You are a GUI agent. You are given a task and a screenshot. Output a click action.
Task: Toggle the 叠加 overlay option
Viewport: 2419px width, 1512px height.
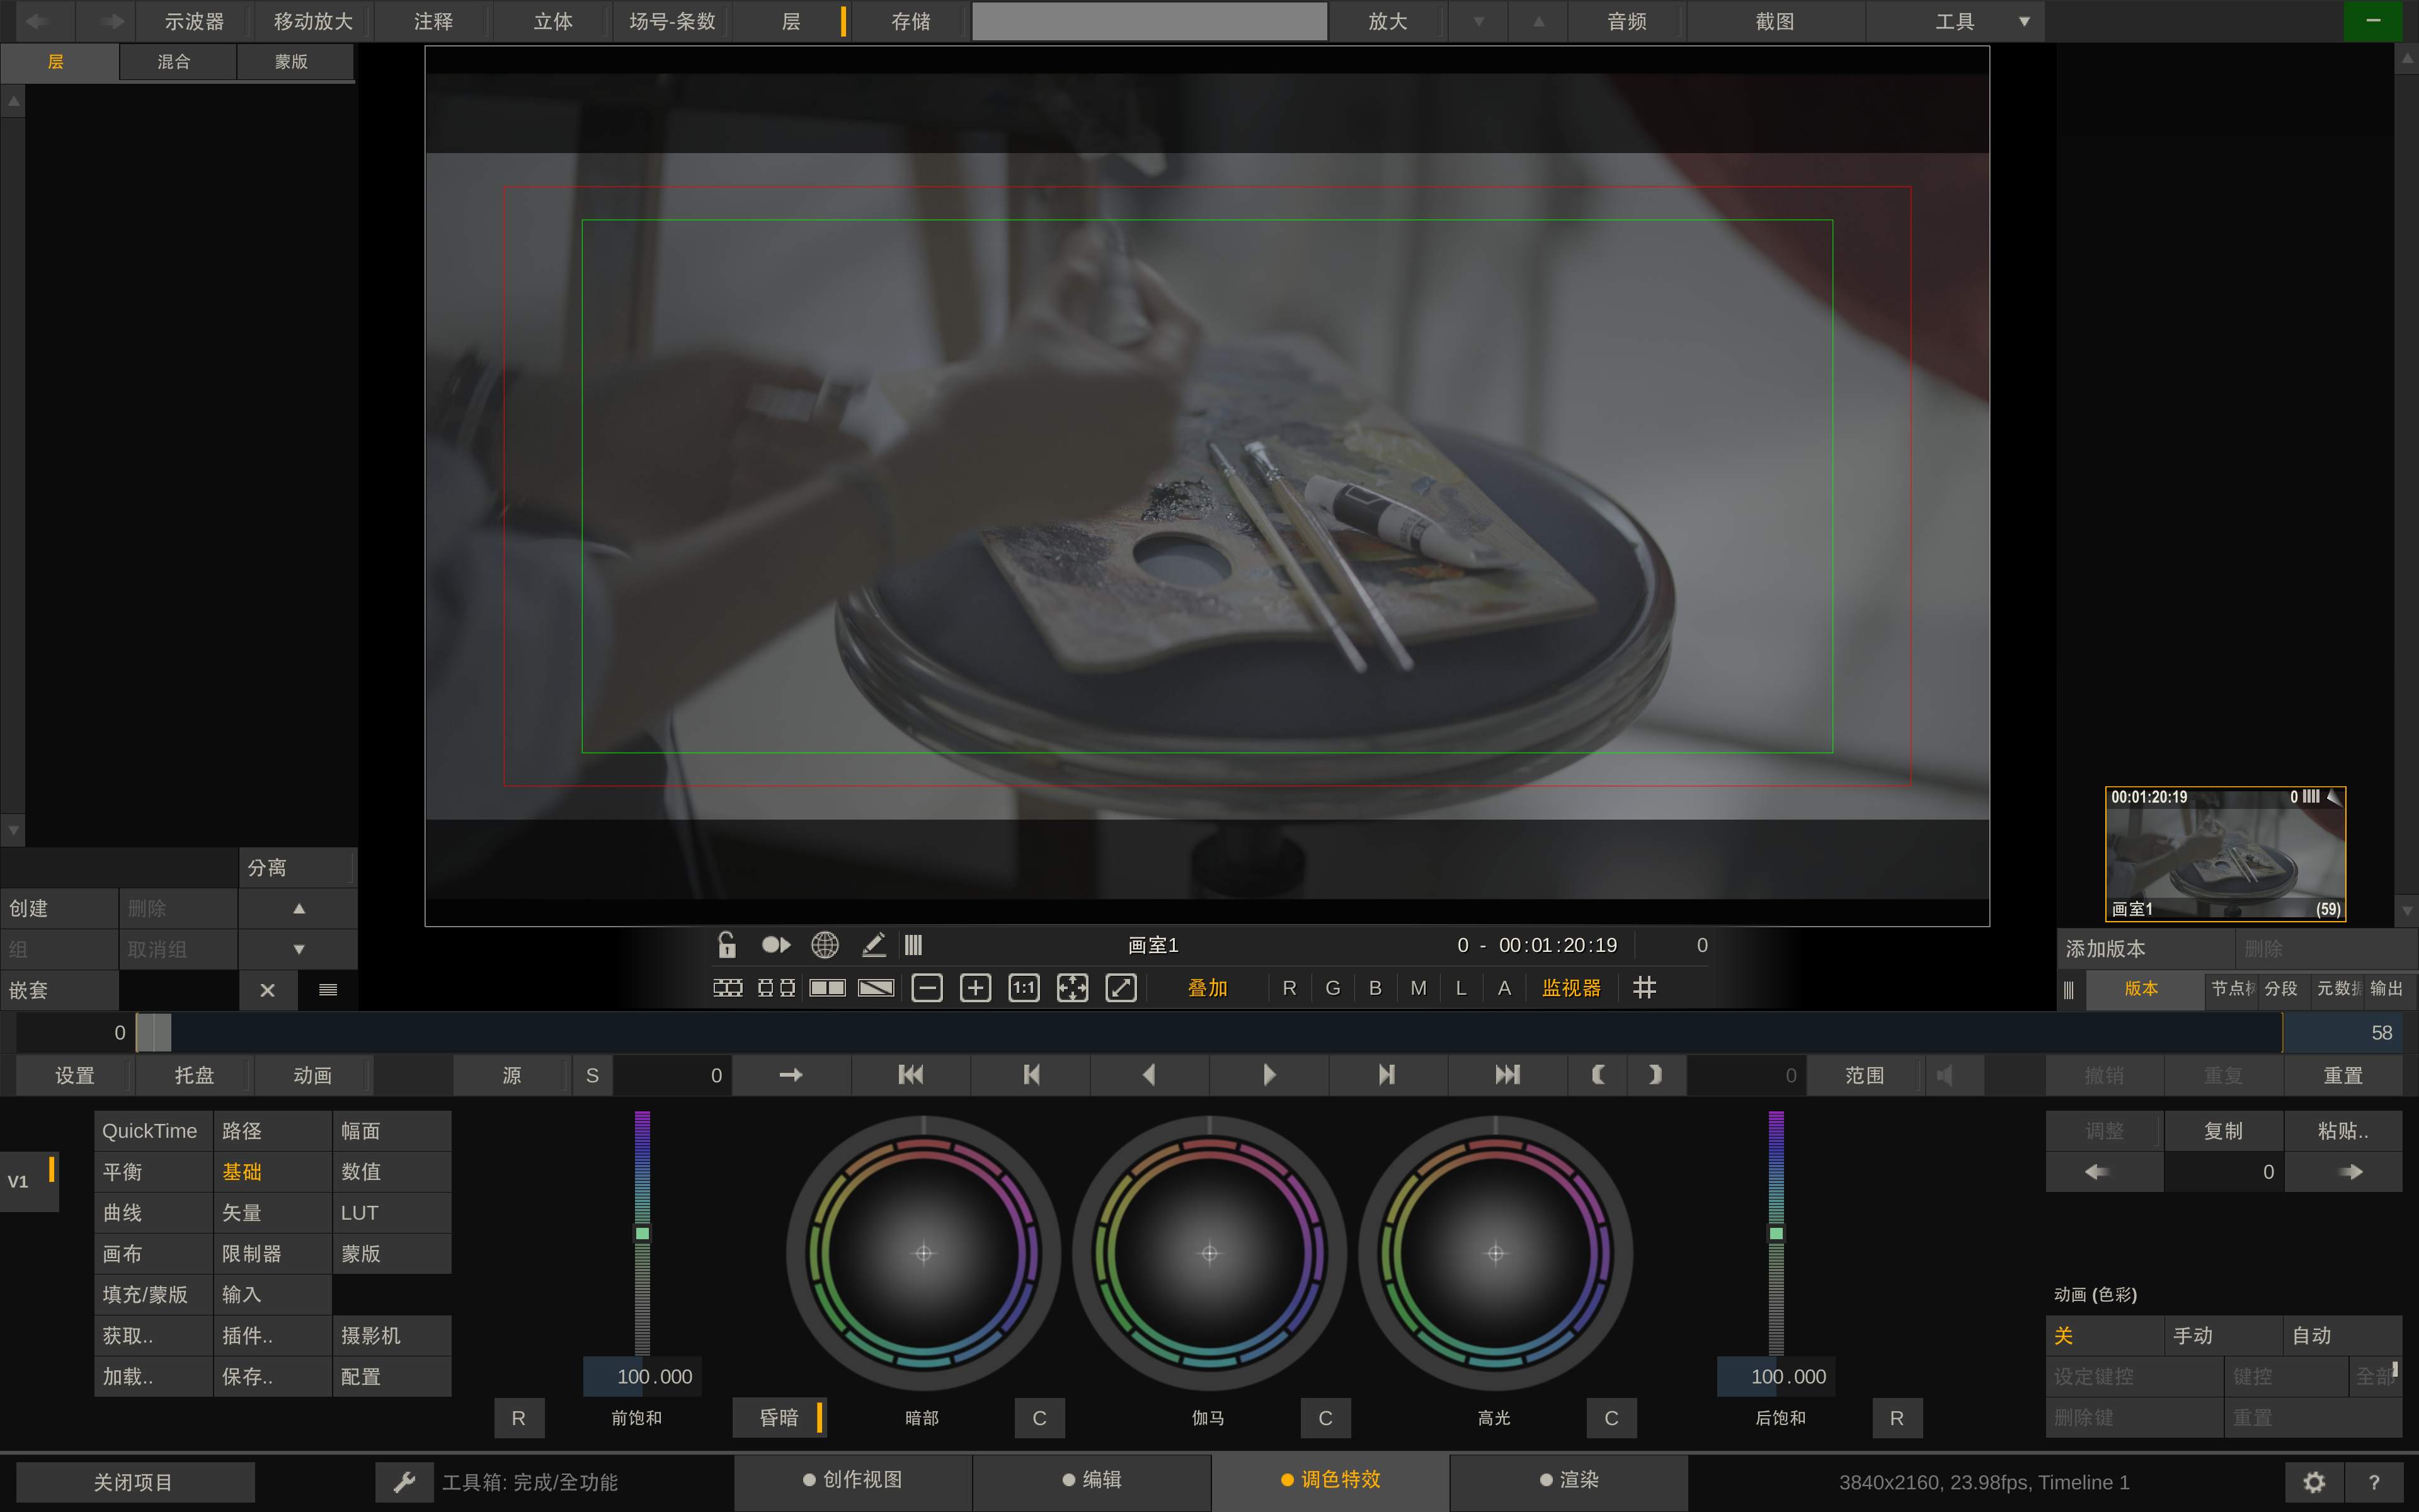tap(1208, 988)
